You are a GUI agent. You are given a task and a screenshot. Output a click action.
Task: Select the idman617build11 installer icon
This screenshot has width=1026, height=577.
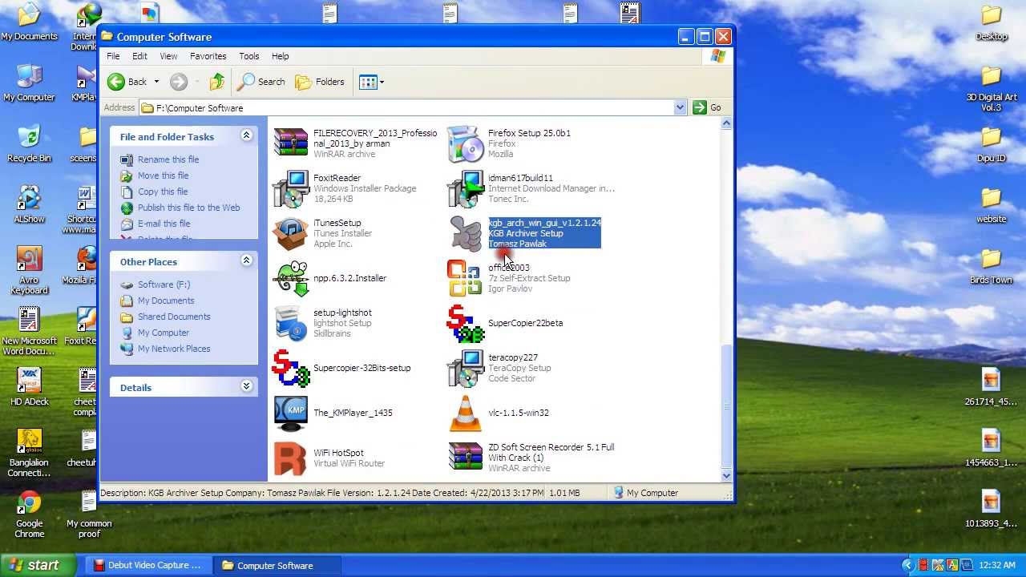pos(465,188)
